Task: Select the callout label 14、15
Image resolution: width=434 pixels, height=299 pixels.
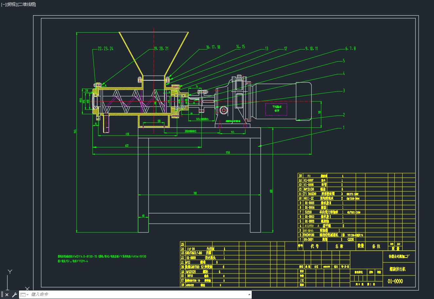Action: coord(241,47)
